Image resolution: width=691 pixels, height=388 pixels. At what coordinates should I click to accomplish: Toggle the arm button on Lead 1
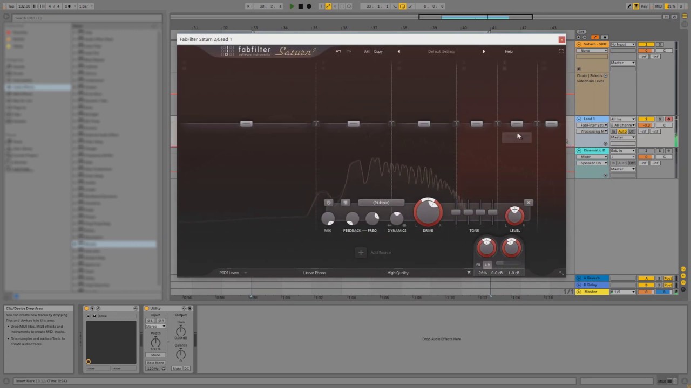[668, 119]
